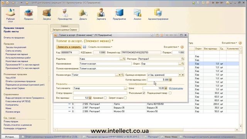This screenshot has width=247, height=139.
Task: Click the 1C main menu icon
Action: [x=3, y=3]
